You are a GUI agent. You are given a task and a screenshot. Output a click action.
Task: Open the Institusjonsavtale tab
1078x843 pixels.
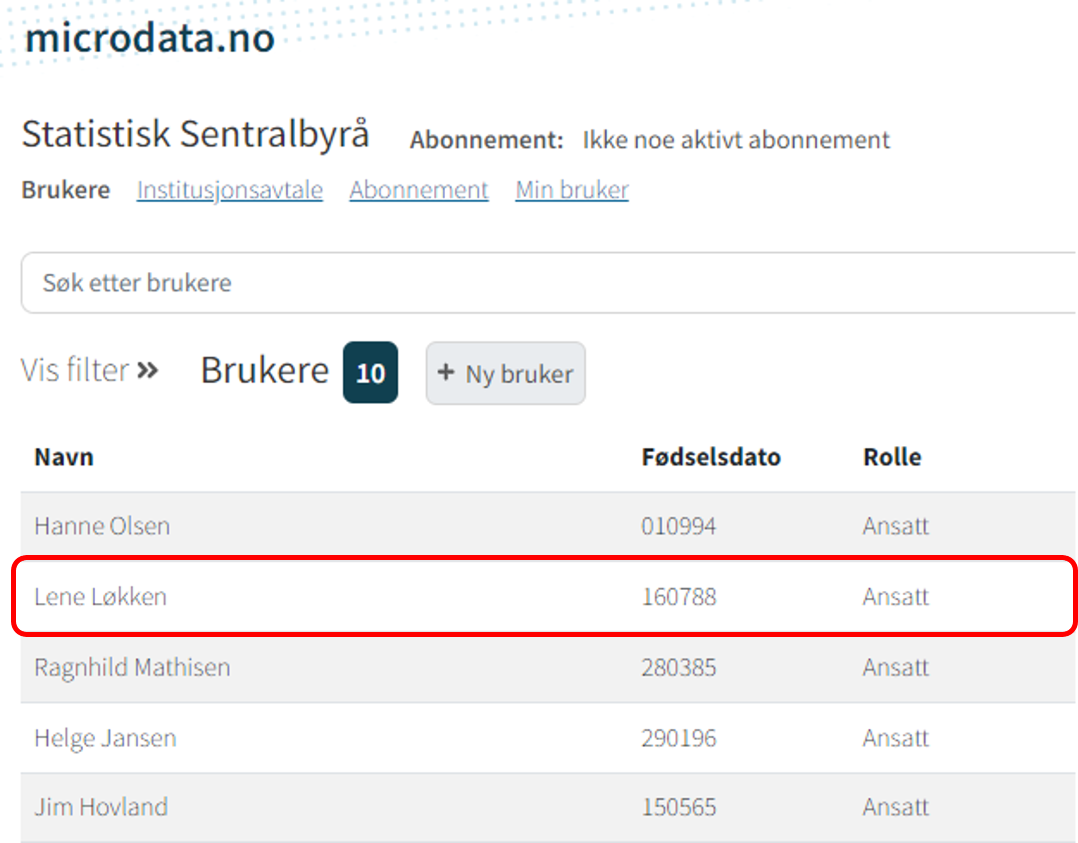pos(230,190)
